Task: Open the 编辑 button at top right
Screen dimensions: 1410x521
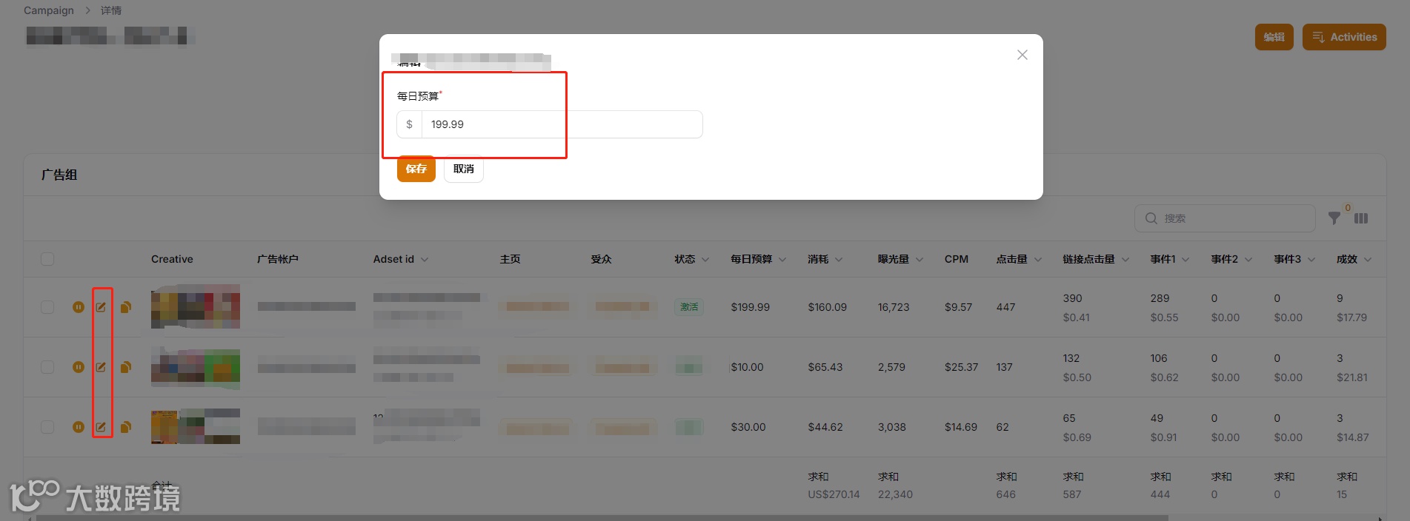Action: click(x=1274, y=37)
